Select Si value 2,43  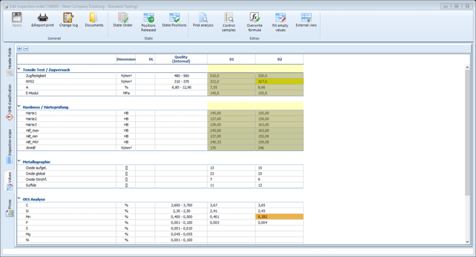pos(279,211)
